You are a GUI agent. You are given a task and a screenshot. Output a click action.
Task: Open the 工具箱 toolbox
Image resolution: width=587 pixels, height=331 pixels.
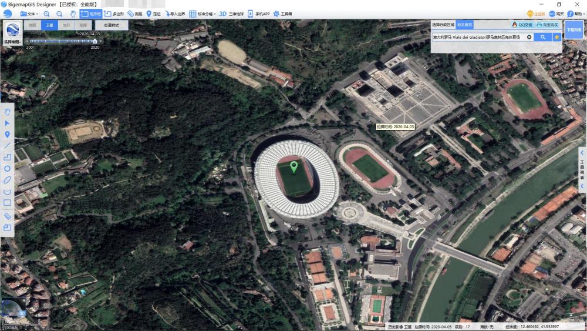click(283, 14)
